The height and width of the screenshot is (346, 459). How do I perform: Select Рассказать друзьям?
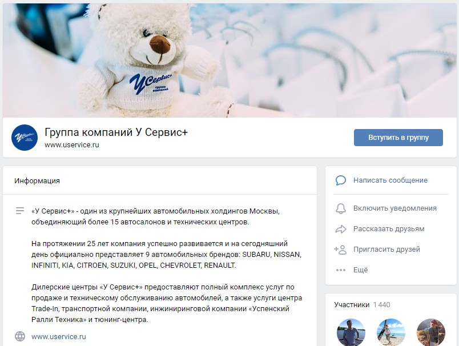(x=389, y=229)
